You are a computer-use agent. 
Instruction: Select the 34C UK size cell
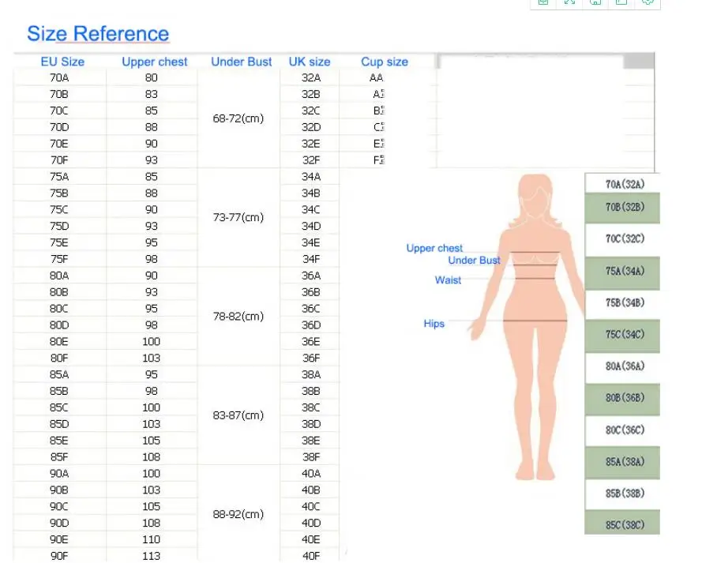pyautogui.click(x=311, y=209)
